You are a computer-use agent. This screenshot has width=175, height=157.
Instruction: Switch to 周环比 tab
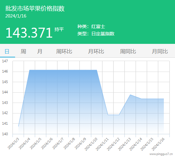64,51
